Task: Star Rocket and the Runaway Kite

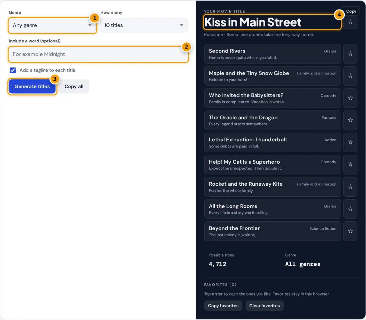Action: pos(350,187)
